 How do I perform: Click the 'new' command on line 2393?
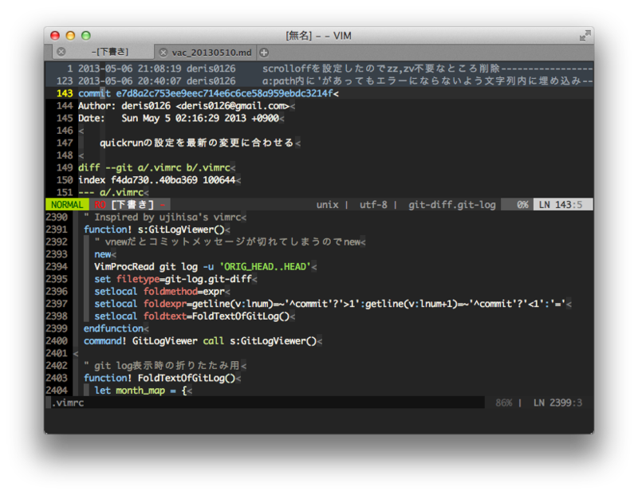[x=103, y=254]
